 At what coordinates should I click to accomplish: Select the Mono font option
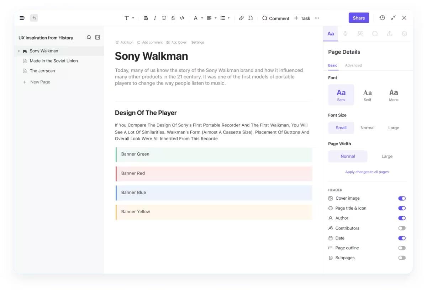coord(394,95)
